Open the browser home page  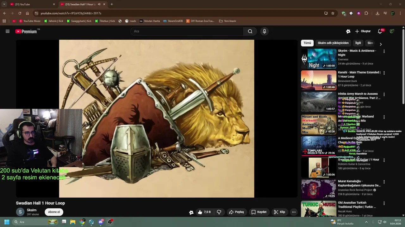tap(27, 13)
